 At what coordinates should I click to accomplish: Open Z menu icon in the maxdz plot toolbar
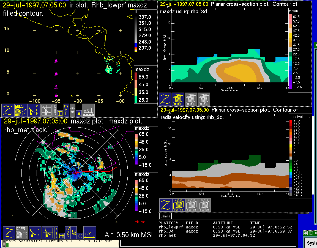9,233
